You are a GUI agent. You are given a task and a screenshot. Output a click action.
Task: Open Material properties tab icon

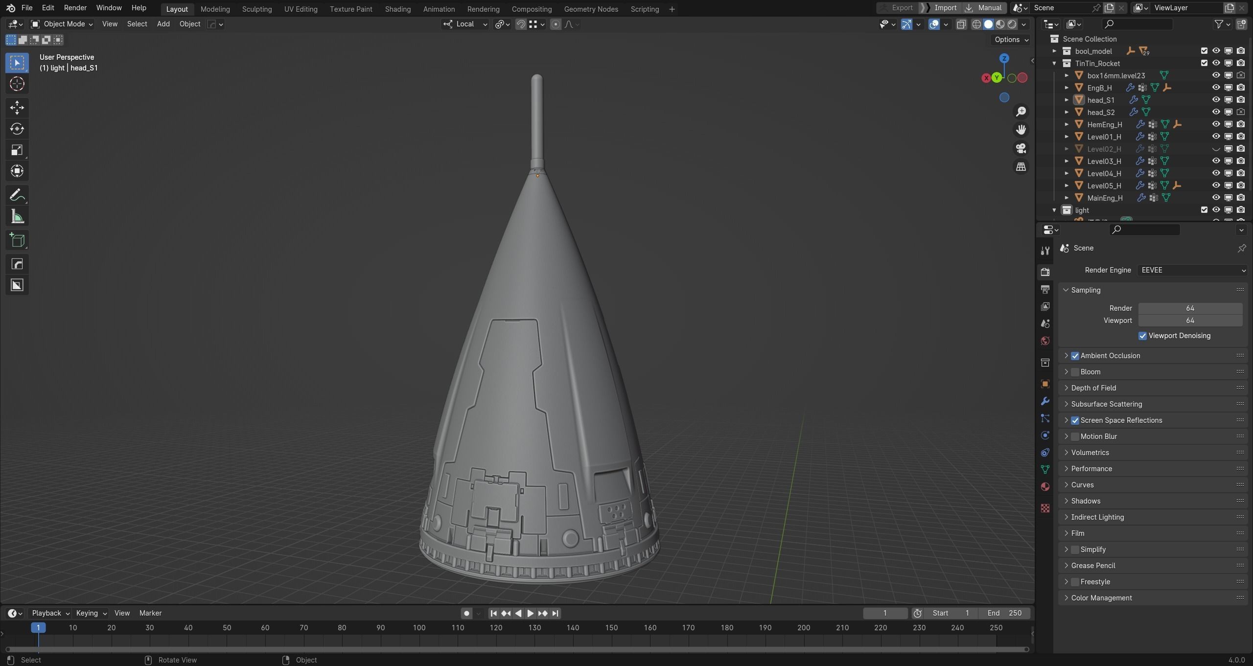tap(1045, 486)
